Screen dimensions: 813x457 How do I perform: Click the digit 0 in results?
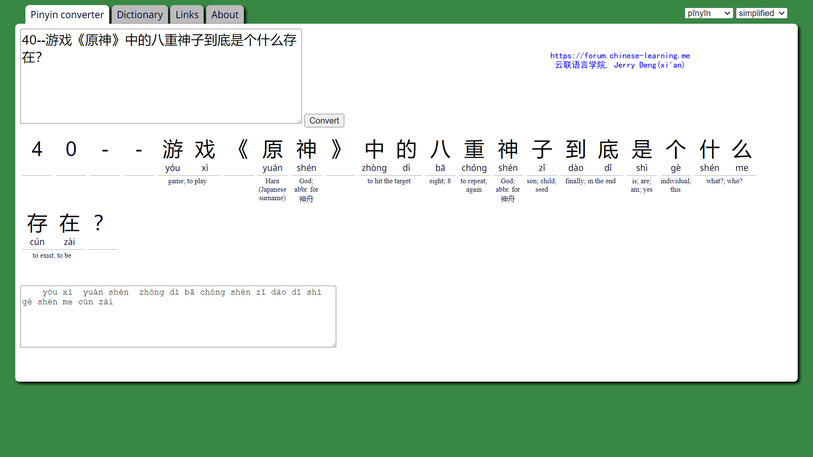pos(71,149)
